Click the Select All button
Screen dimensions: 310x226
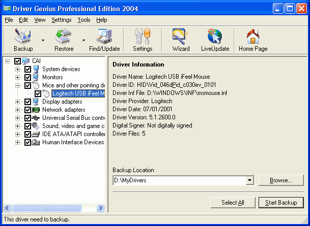click(233, 203)
